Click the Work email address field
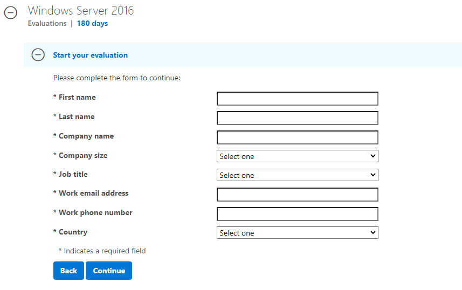 click(x=297, y=195)
